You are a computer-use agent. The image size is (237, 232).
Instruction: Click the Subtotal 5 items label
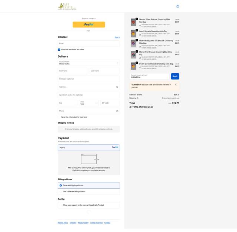tap(136, 95)
